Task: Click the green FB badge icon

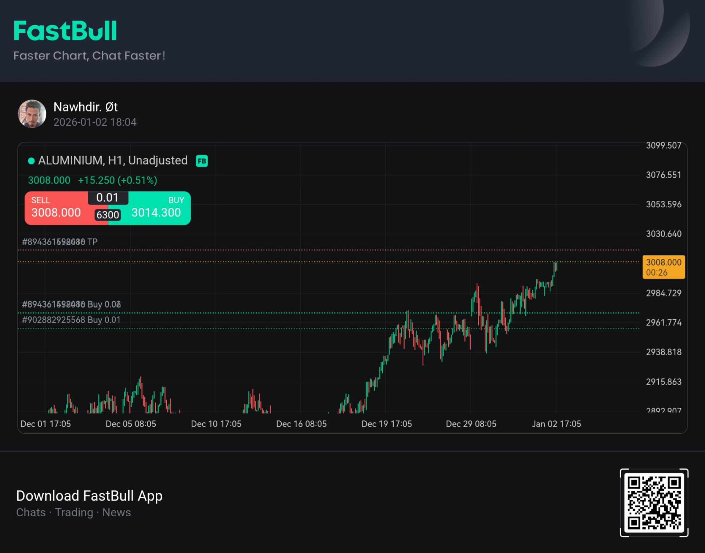Action: pyautogui.click(x=202, y=161)
